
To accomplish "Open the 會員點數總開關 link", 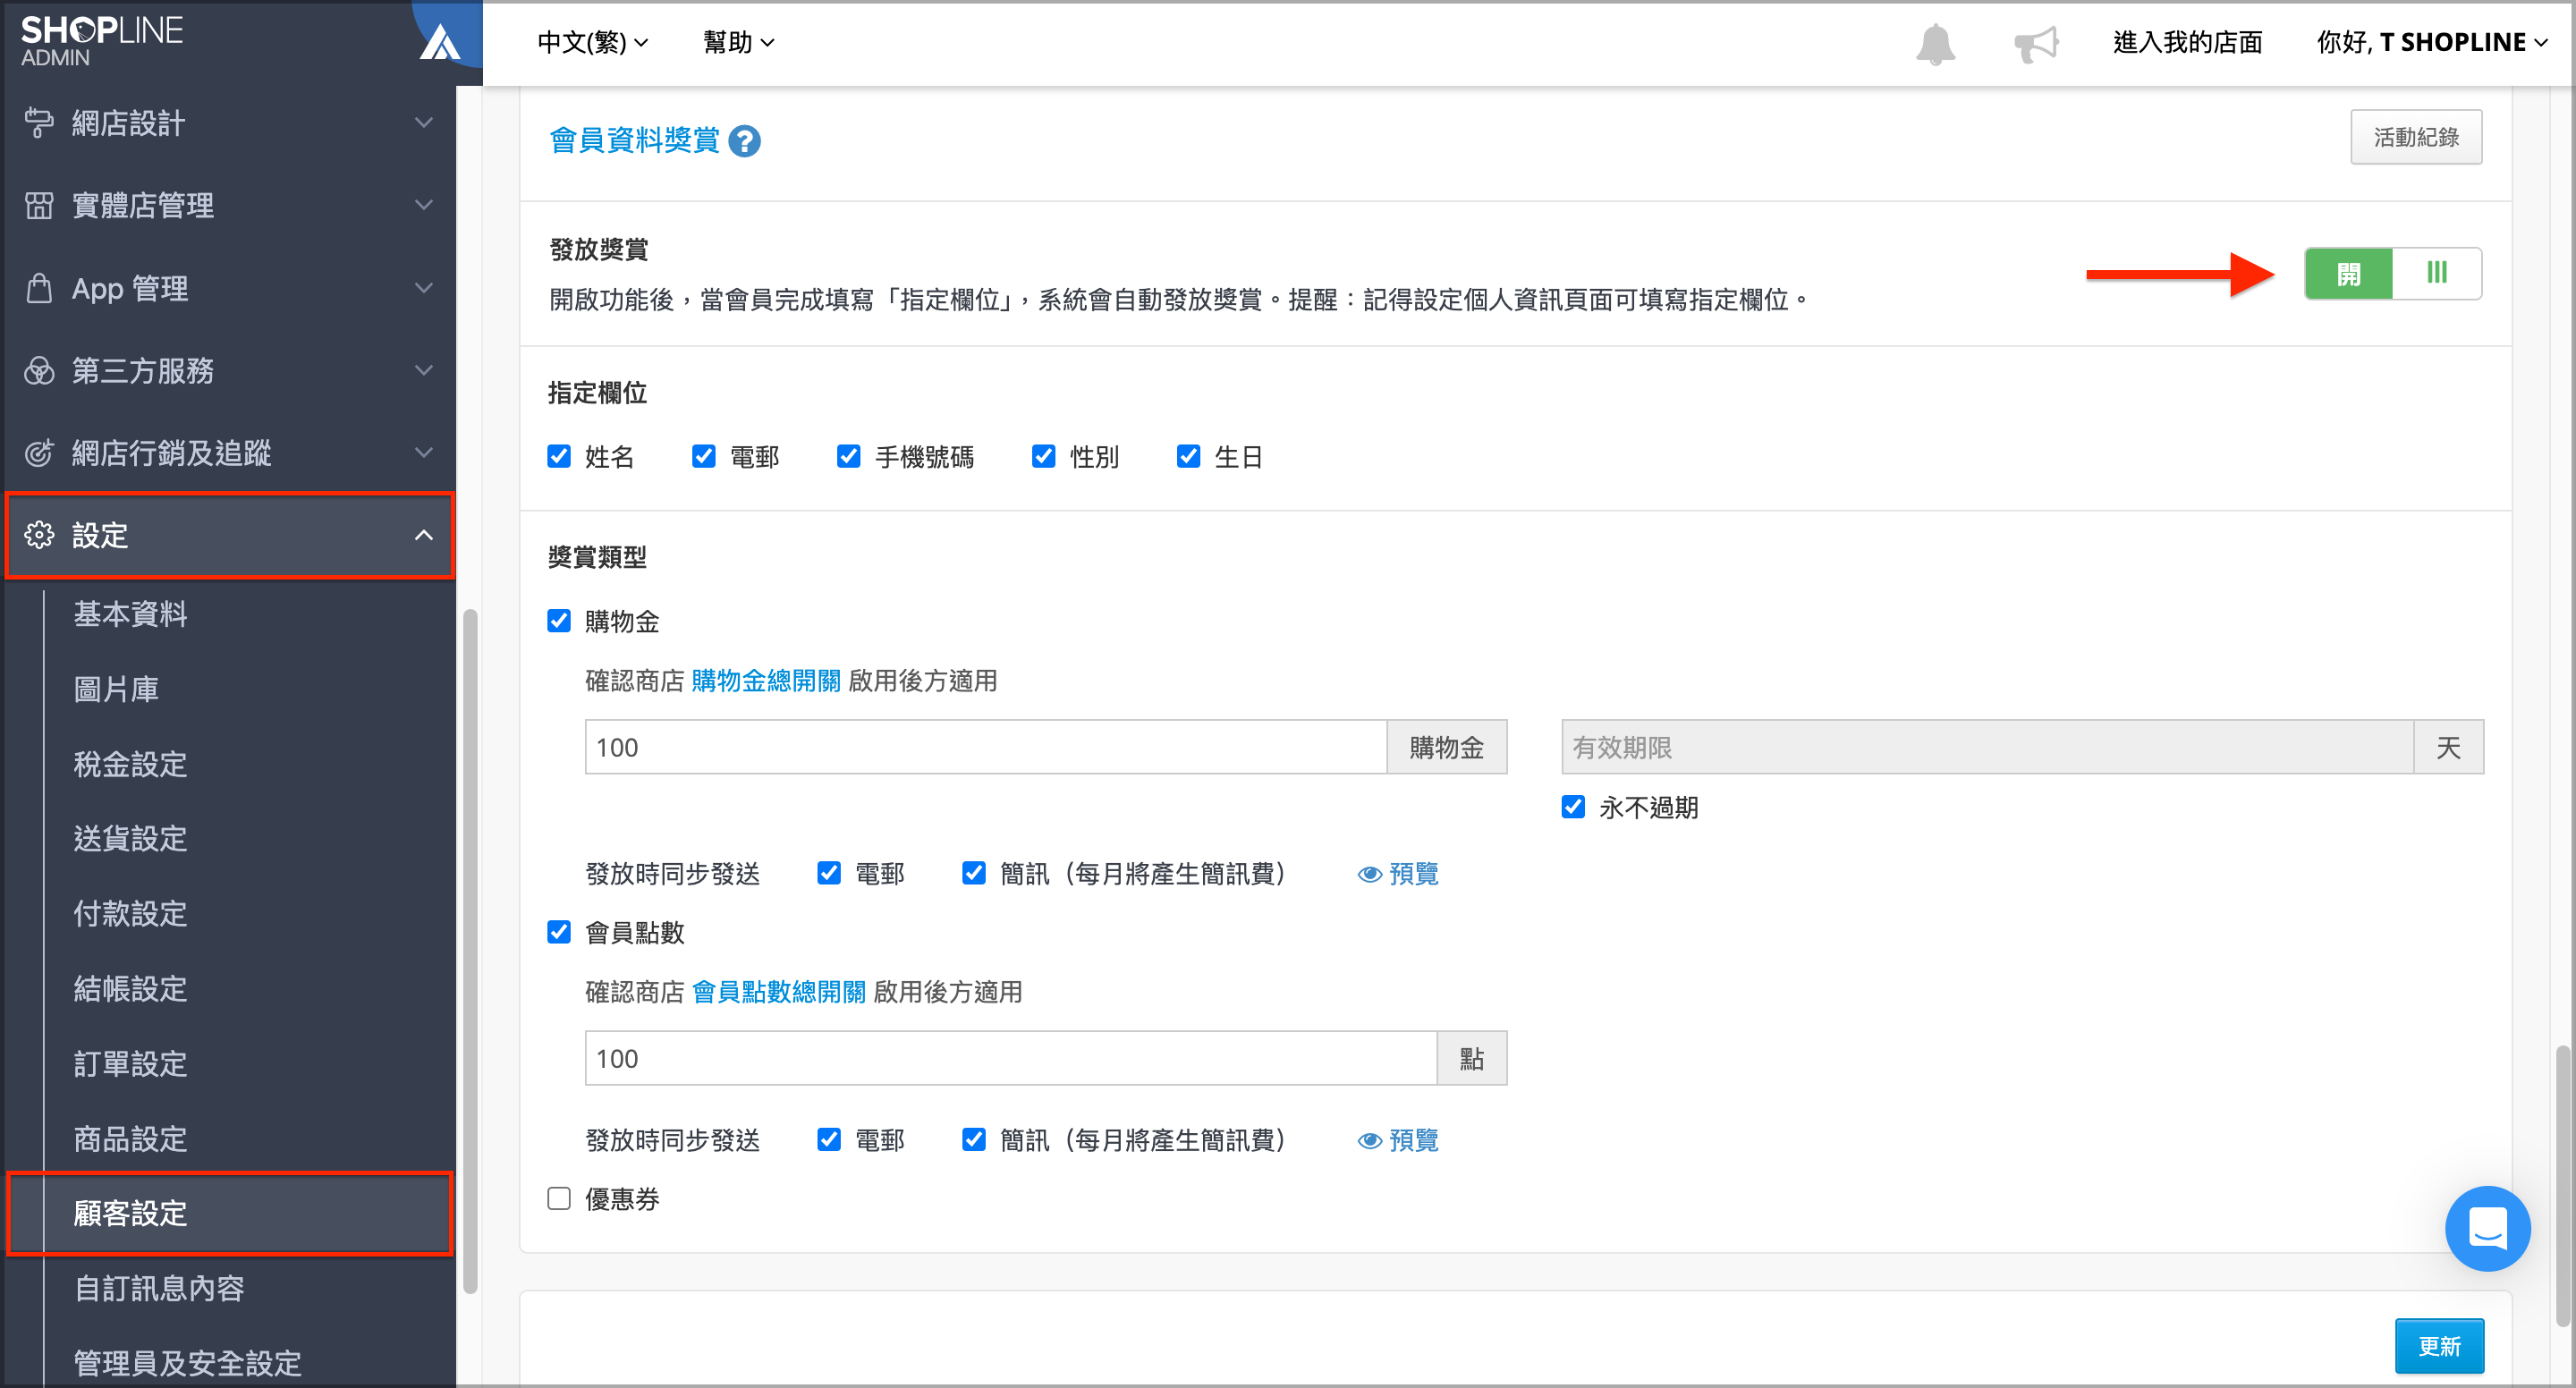I will click(779, 992).
